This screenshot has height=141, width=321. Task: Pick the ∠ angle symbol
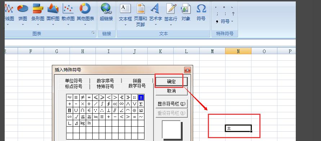click(122, 110)
